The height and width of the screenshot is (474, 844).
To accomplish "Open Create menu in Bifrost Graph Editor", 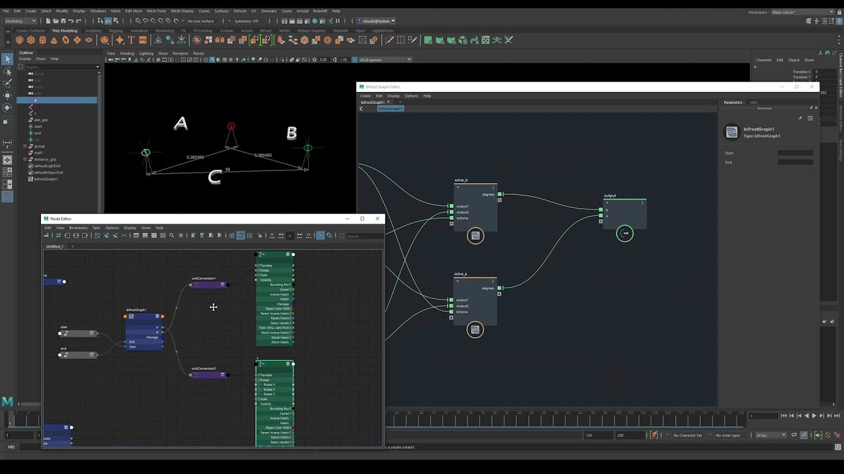I will (x=365, y=96).
